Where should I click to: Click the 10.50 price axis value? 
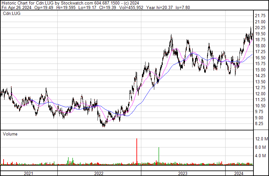point(260,106)
